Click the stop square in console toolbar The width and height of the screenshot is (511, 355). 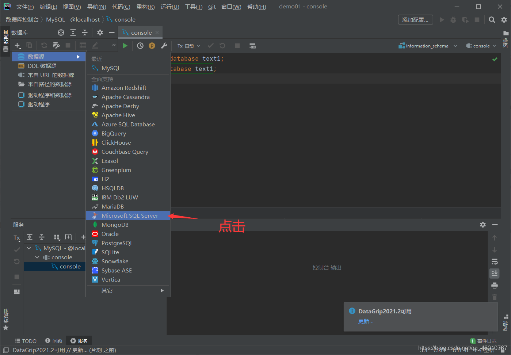pos(237,46)
